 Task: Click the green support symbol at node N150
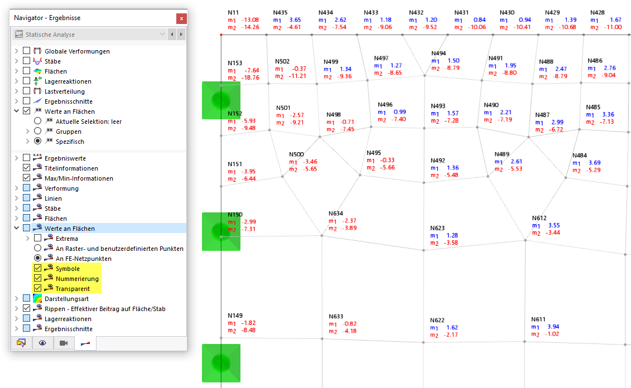(221, 231)
